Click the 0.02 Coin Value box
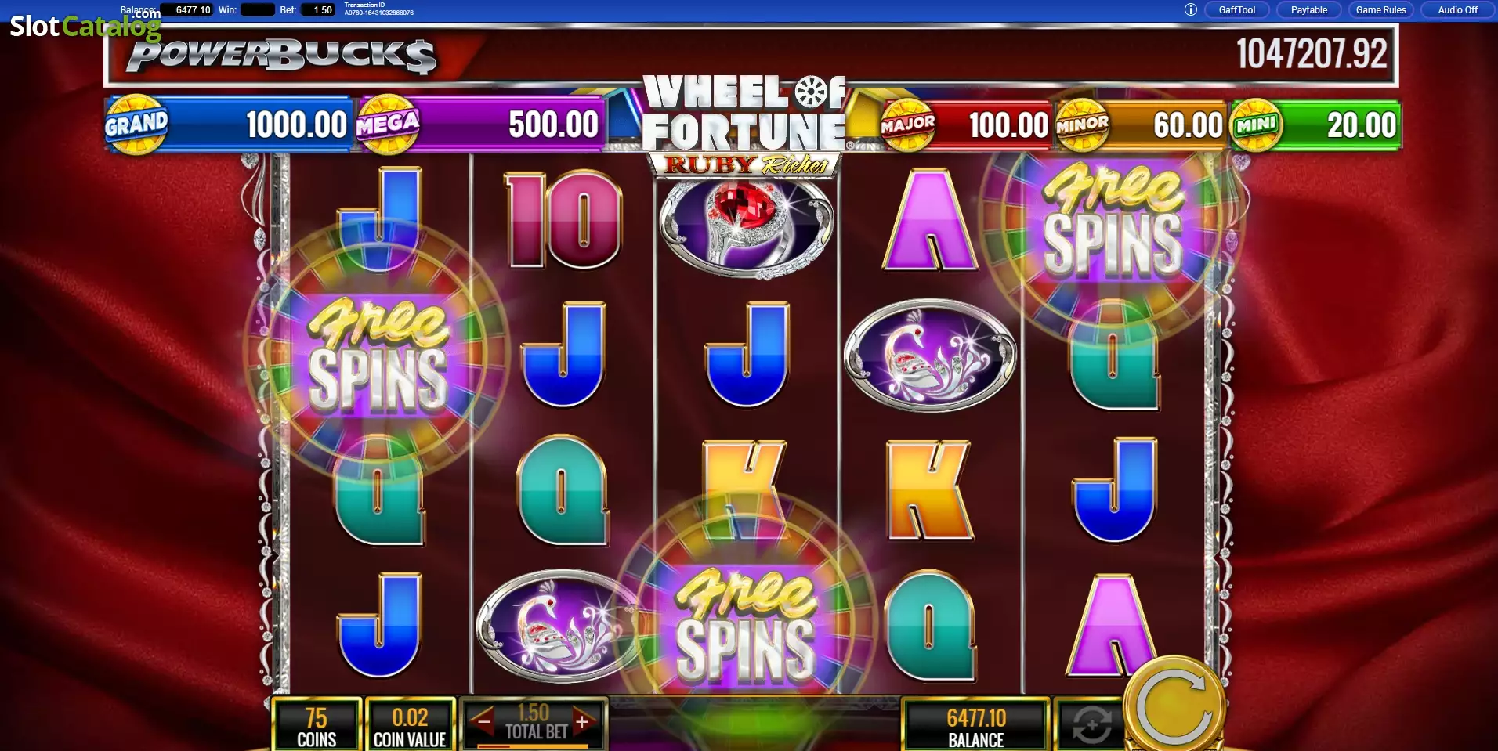This screenshot has height=751, width=1498. tap(410, 726)
